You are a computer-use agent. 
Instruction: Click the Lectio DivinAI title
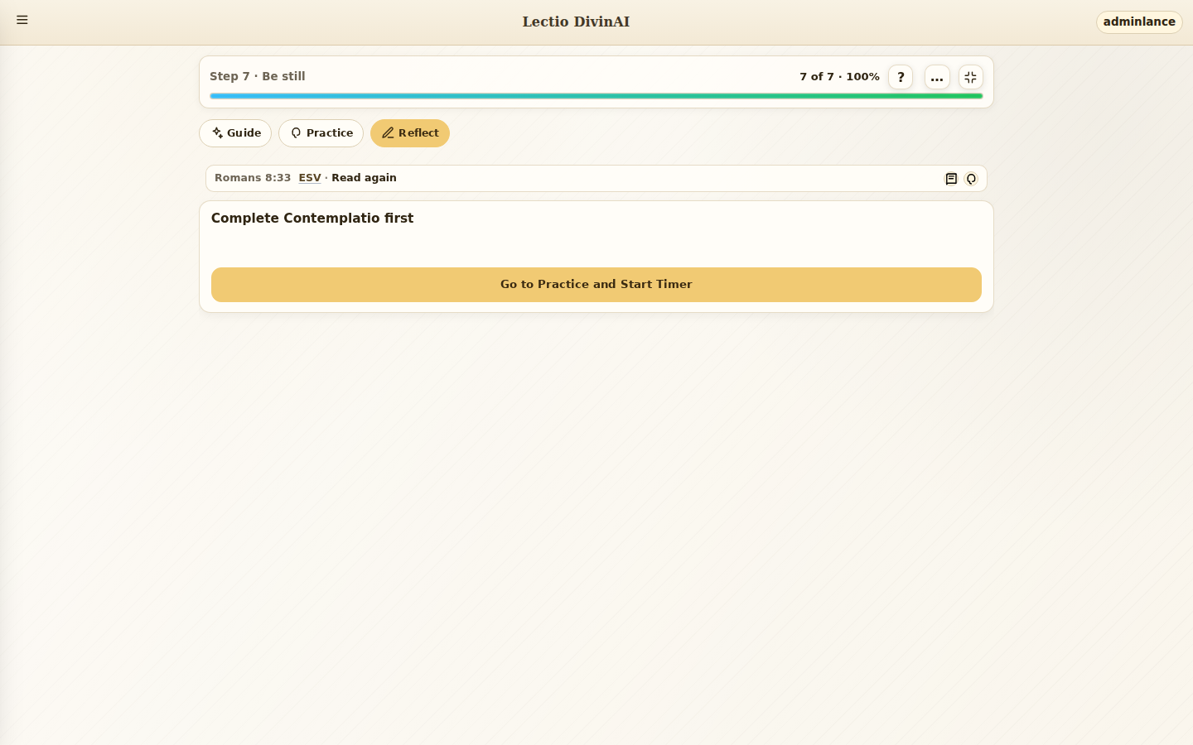[576, 22]
